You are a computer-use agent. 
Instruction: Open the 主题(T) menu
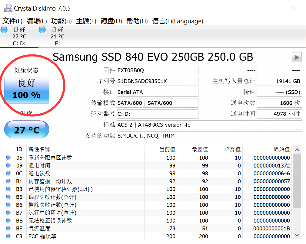tap(86, 21)
